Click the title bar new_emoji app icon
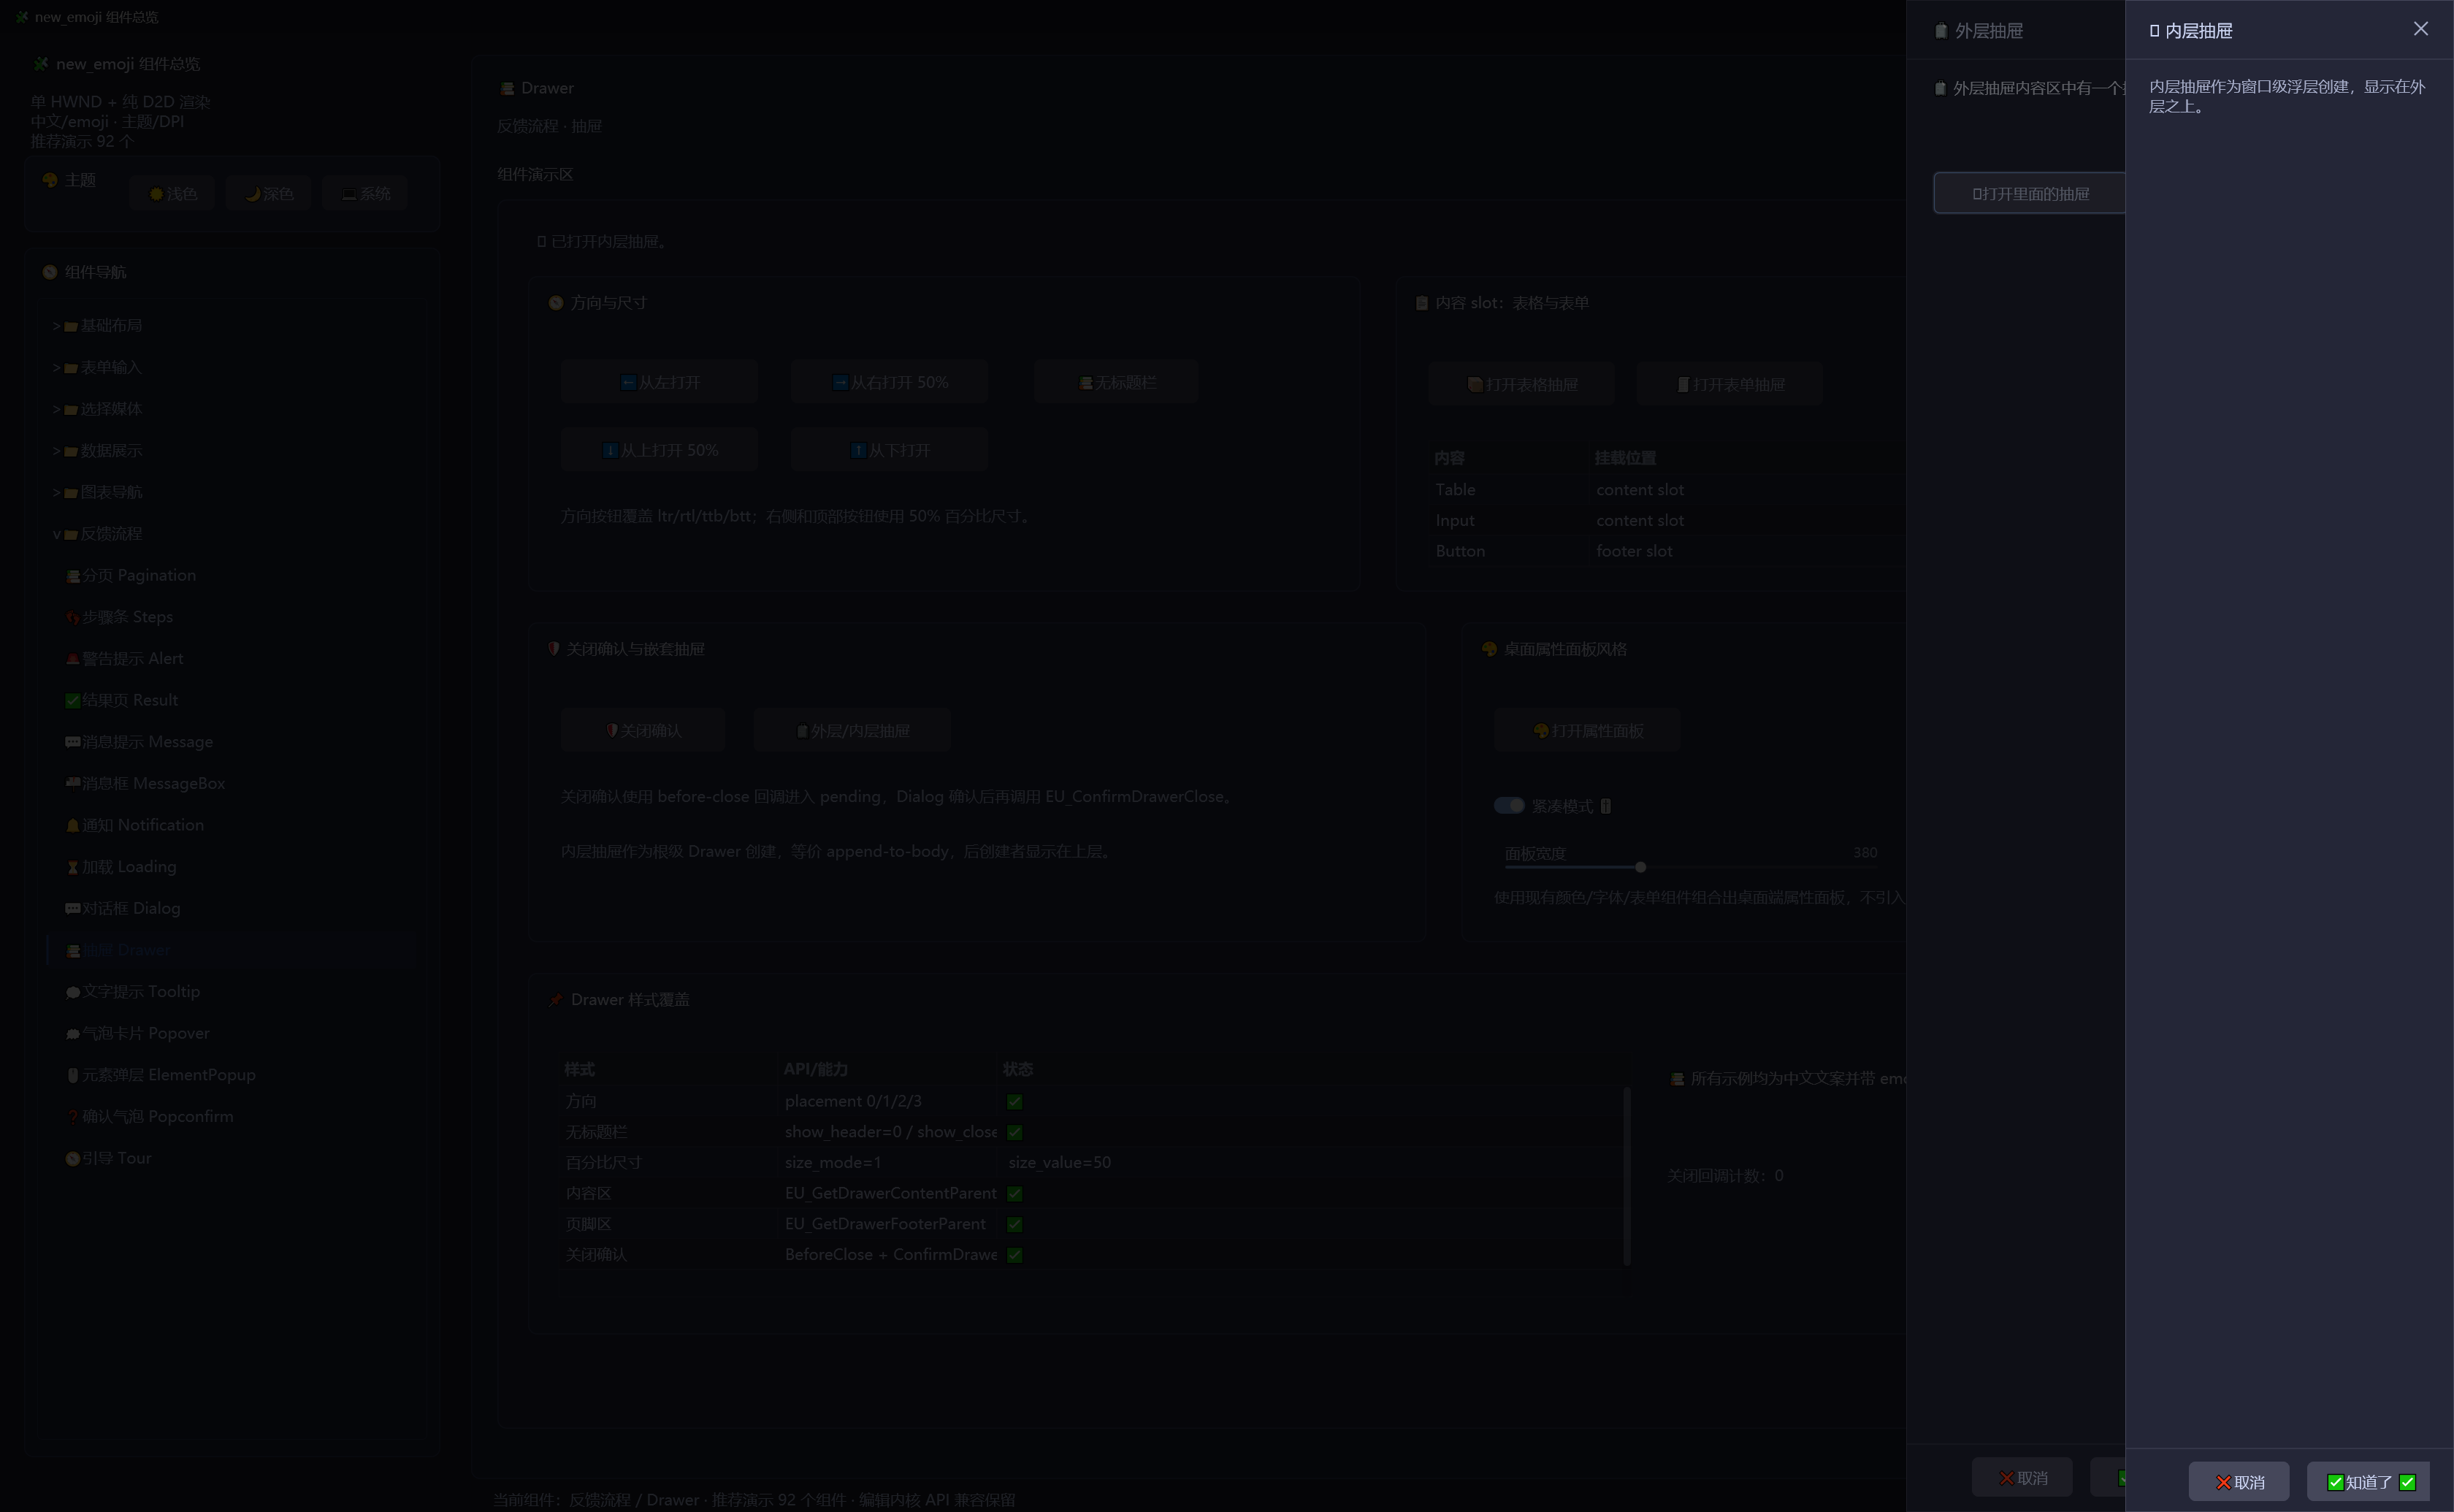Viewport: 2454px width, 1512px height. pos(21,17)
